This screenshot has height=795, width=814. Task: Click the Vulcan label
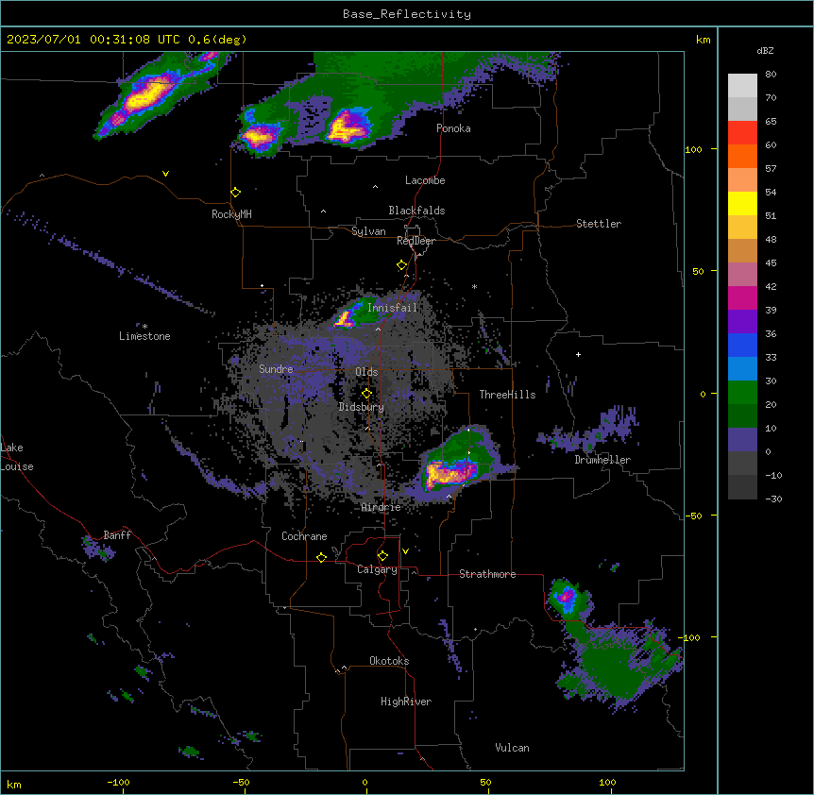[x=513, y=748]
